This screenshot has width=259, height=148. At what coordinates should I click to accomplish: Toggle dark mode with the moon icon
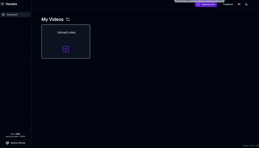246,4
